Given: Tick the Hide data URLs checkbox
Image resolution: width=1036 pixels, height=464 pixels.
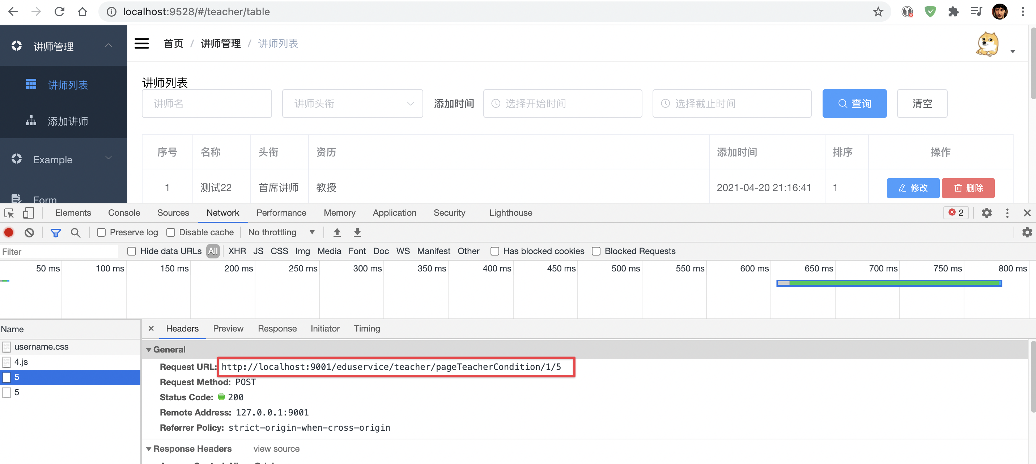Looking at the screenshot, I should pos(132,251).
